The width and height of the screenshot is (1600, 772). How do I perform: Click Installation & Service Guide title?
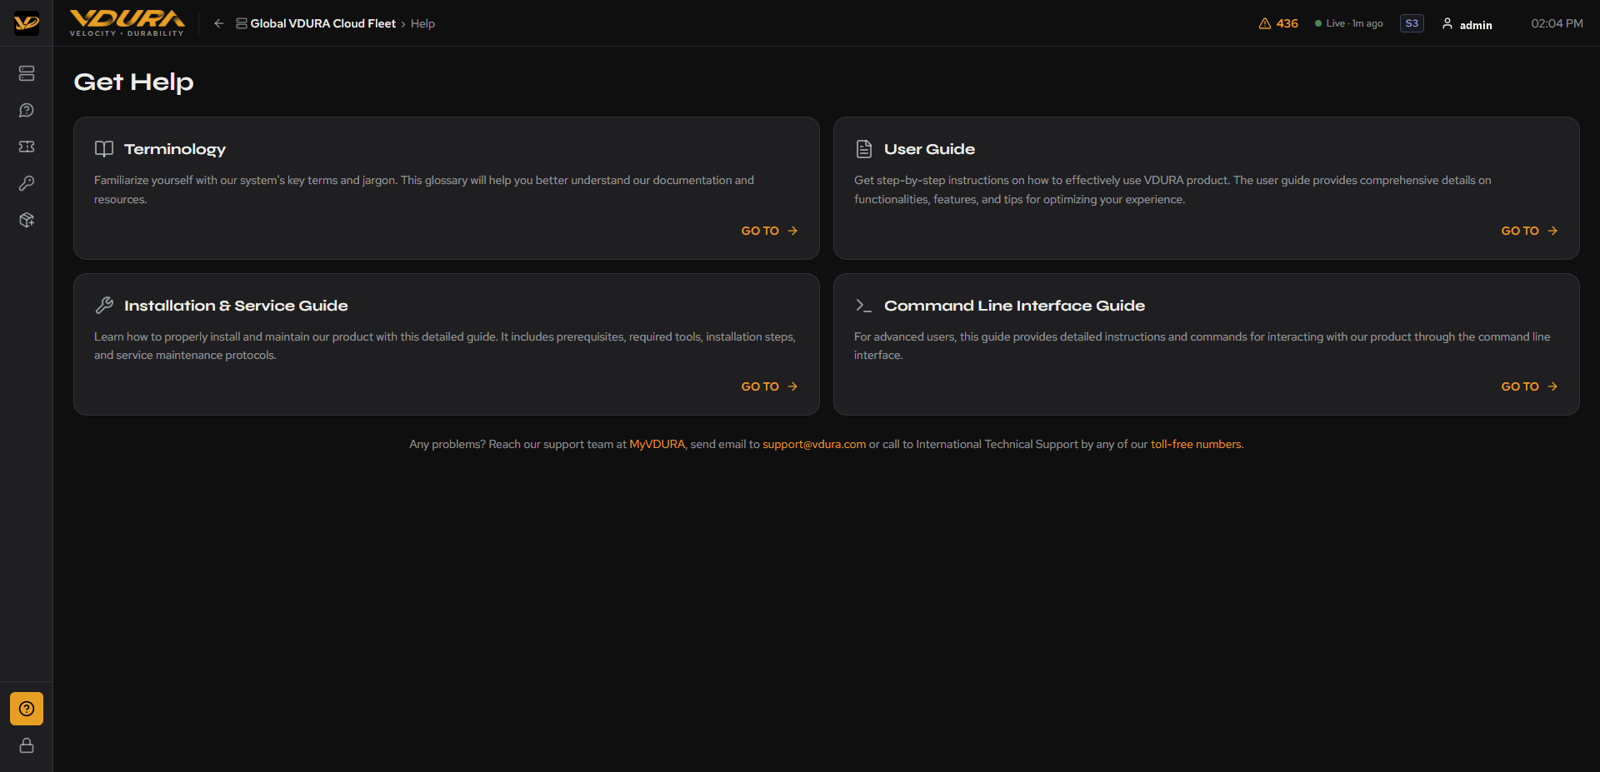click(236, 306)
